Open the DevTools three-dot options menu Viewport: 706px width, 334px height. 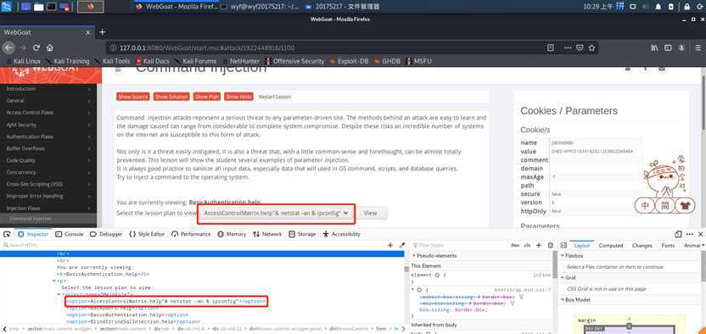pos(690,234)
